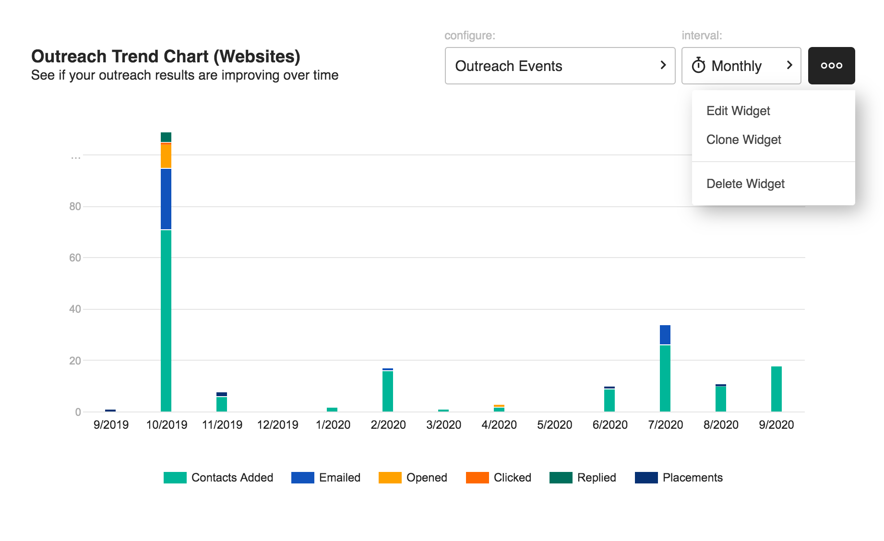Open the Outreach Events configure dropdown
This screenshot has height=541, width=884.
pyautogui.click(x=559, y=66)
